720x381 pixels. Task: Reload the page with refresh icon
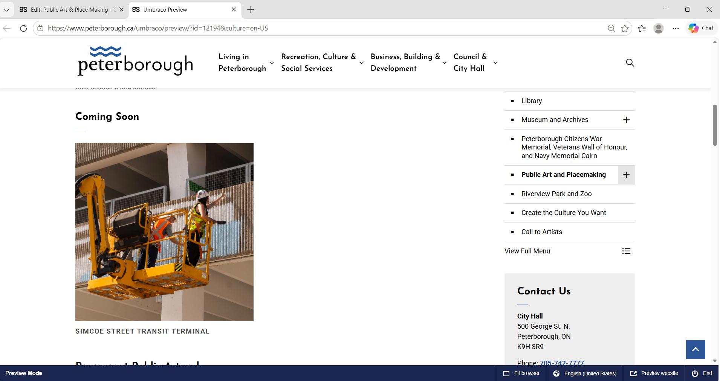(x=23, y=28)
